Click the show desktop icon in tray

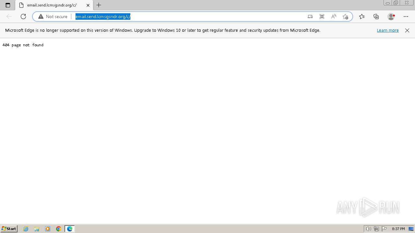pyautogui.click(x=411, y=229)
